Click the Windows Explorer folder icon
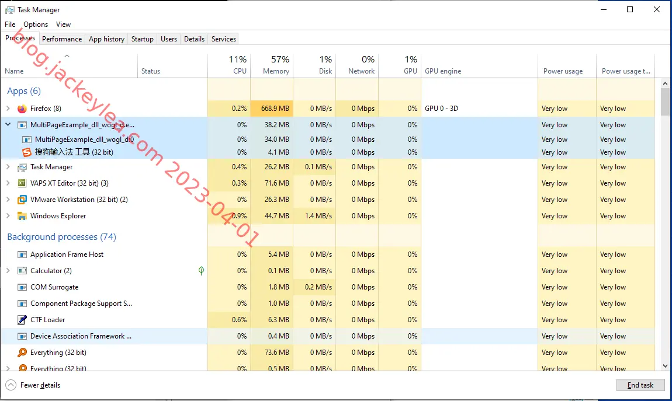The width and height of the screenshot is (672, 401). 22,216
